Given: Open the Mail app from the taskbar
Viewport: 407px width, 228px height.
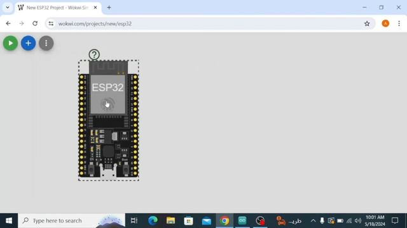Looking at the screenshot, I should tap(207, 220).
